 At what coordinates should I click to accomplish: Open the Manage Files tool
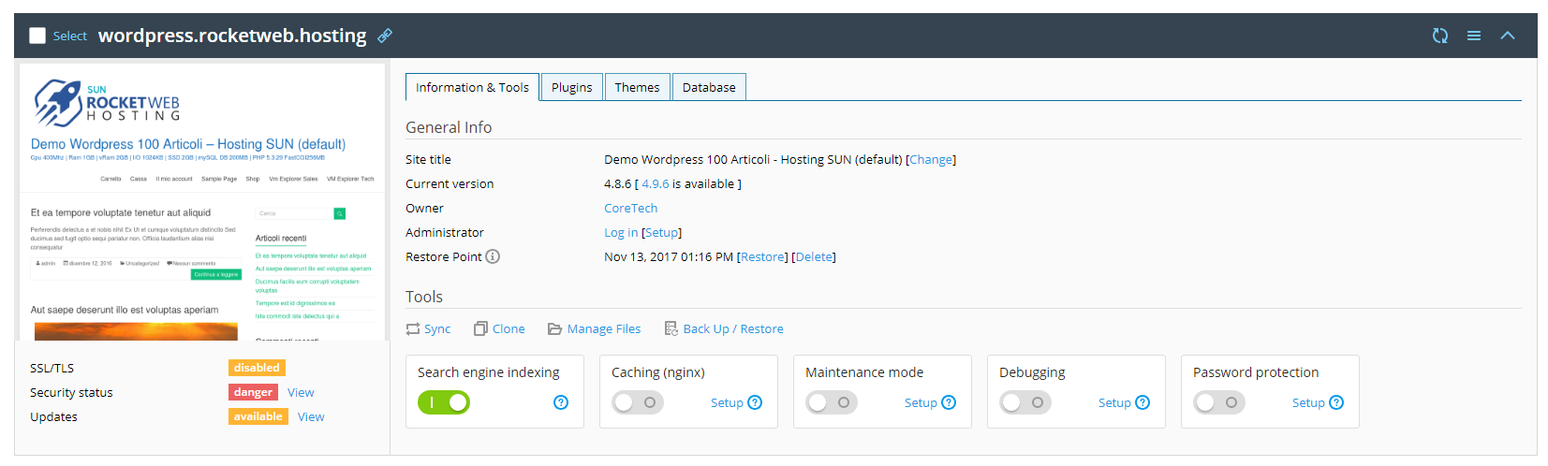point(595,328)
